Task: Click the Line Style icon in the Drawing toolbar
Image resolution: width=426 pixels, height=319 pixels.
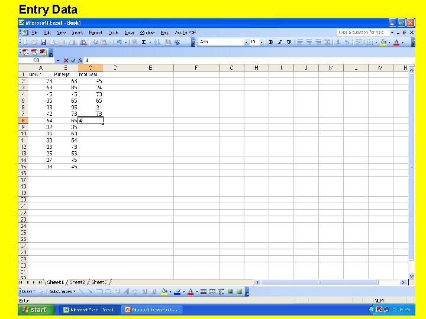Action: point(204,292)
